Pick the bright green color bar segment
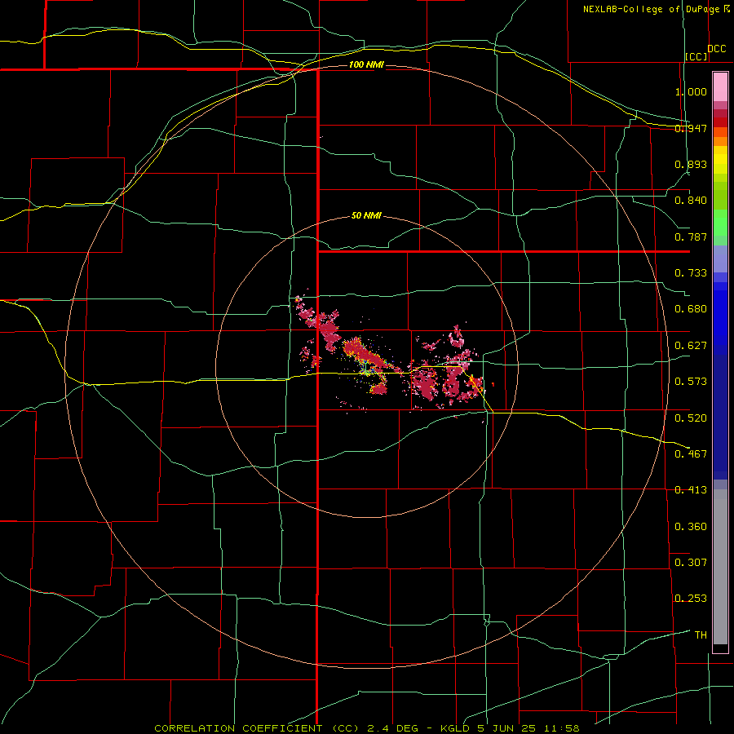734x734 pixels. click(720, 223)
